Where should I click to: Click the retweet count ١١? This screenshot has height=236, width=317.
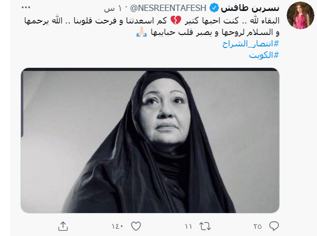tap(188, 226)
